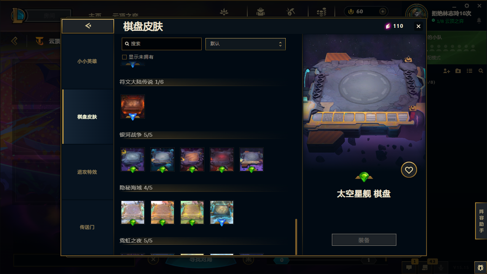Select the fourth 隐秘海域 board thumbnail
Viewport: 487px width, 274px height.
[x=222, y=212]
